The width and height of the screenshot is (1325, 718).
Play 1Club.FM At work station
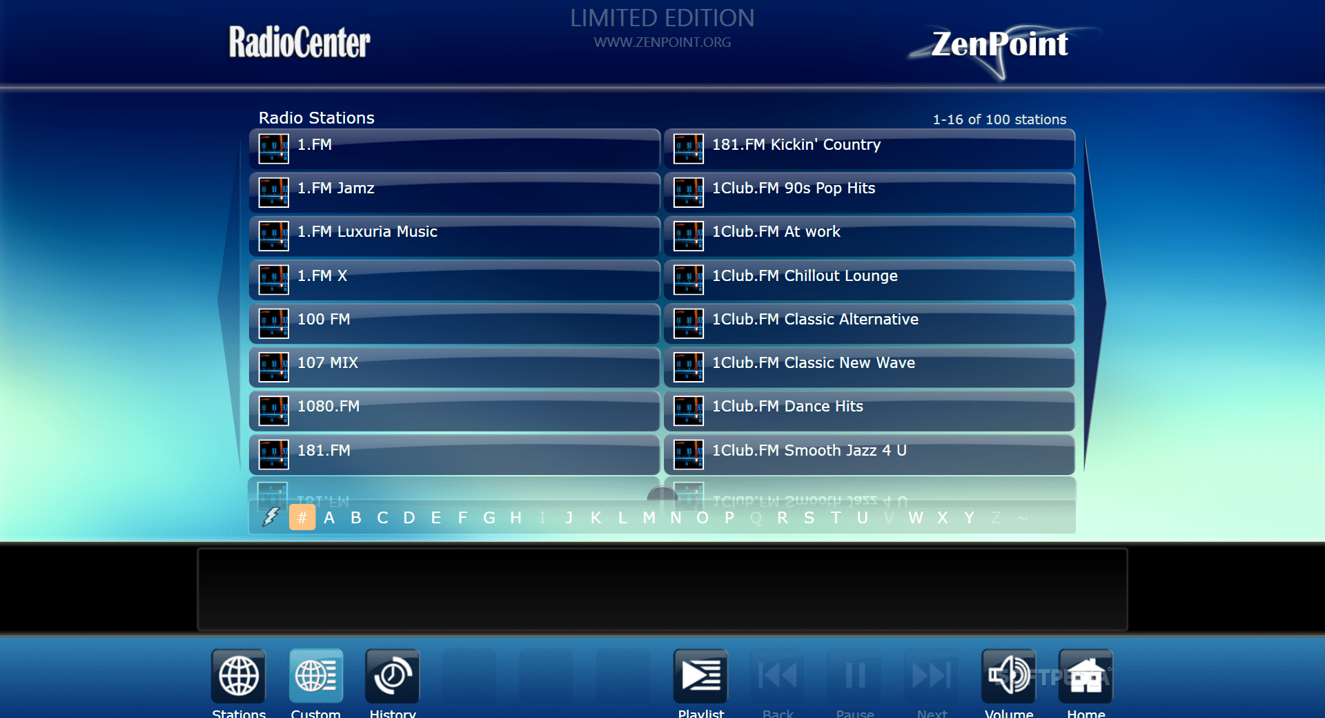tap(870, 236)
